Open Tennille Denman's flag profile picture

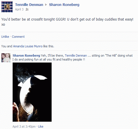point(7,7)
